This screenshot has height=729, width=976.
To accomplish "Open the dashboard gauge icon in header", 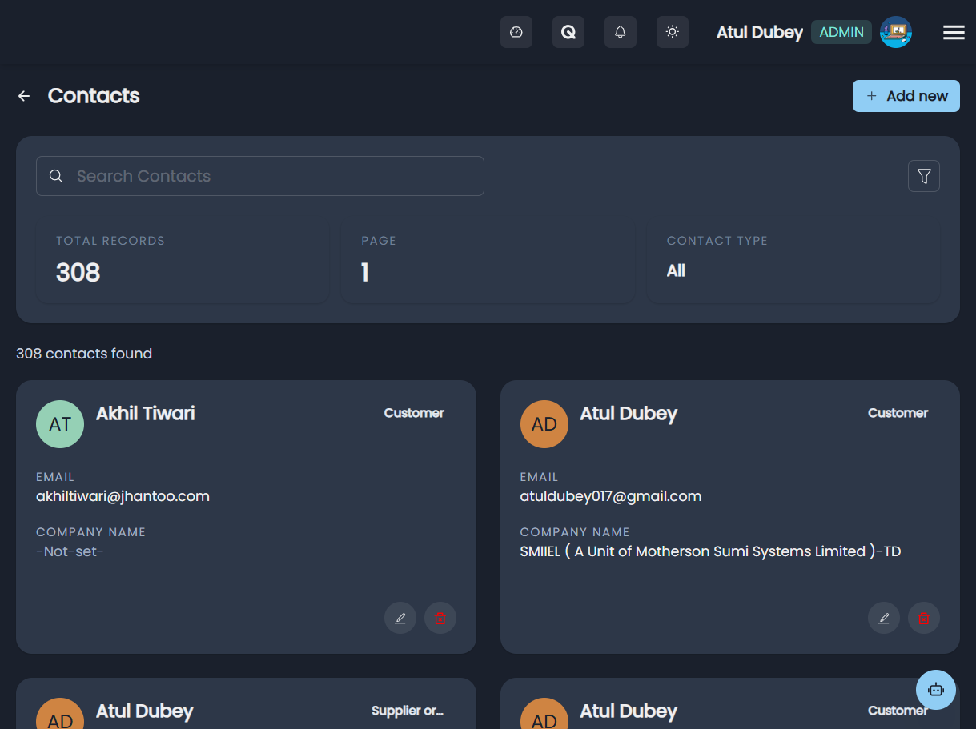I will click(x=516, y=32).
